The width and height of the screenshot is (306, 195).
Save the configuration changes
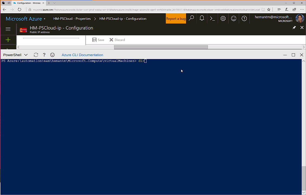click(98, 40)
